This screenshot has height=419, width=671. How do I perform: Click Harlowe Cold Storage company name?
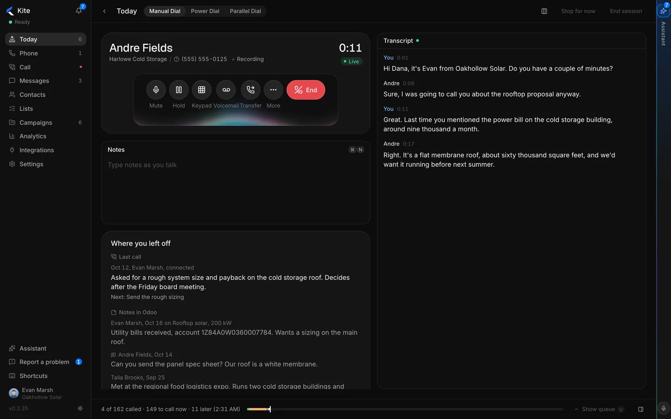tap(138, 59)
